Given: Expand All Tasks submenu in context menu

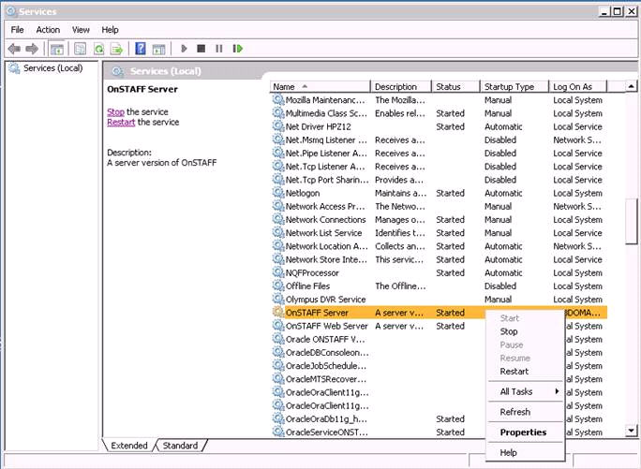Looking at the screenshot, I should [x=526, y=391].
